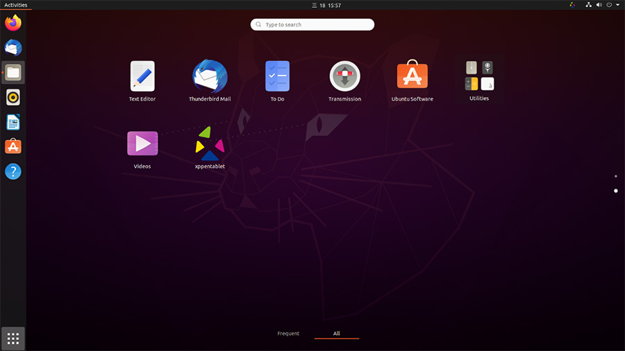Toggle the Show Applications grid button

coord(13,339)
